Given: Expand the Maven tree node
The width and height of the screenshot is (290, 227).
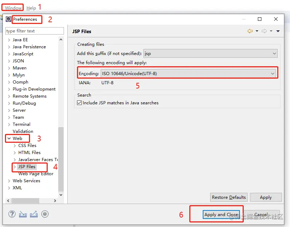Looking at the screenshot, I should [x=9, y=68].
